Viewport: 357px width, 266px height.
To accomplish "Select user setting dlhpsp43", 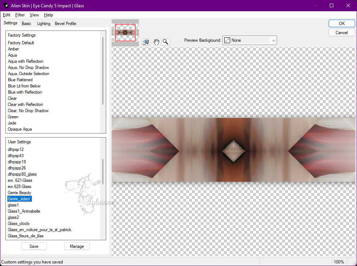I will pyautogui.click(x=16, y=156).
